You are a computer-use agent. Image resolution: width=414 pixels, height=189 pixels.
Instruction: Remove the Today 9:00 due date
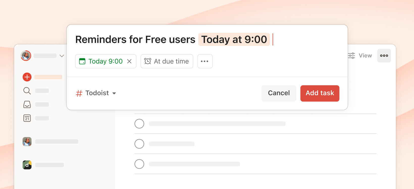pos(129,61)
